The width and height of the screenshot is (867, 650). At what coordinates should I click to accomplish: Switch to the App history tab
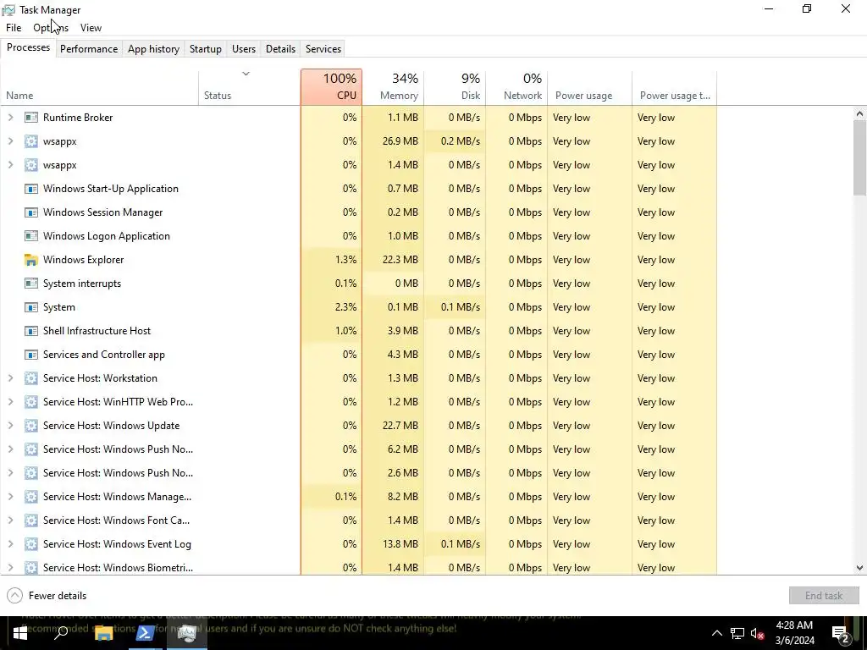click(153, 48)
